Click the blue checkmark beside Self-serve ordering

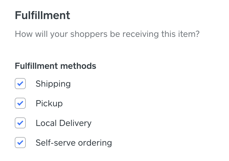pyautogui.click(x=20, y=143)
